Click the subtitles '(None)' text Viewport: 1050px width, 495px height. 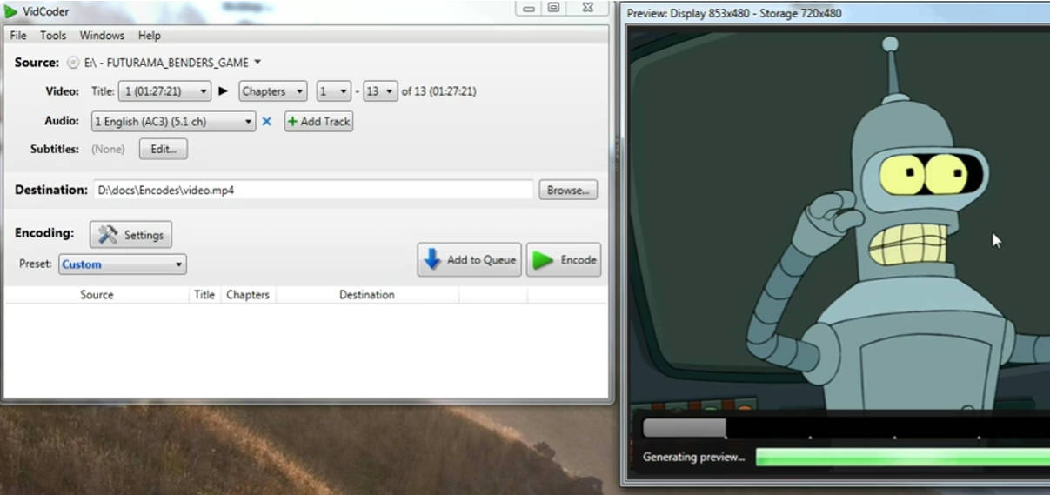click(108, 150)
